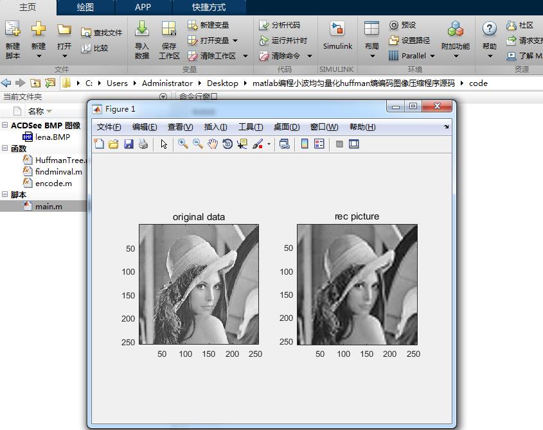Click Find Files (查找文件)
The image size is (543, 430).
(102, 33)
